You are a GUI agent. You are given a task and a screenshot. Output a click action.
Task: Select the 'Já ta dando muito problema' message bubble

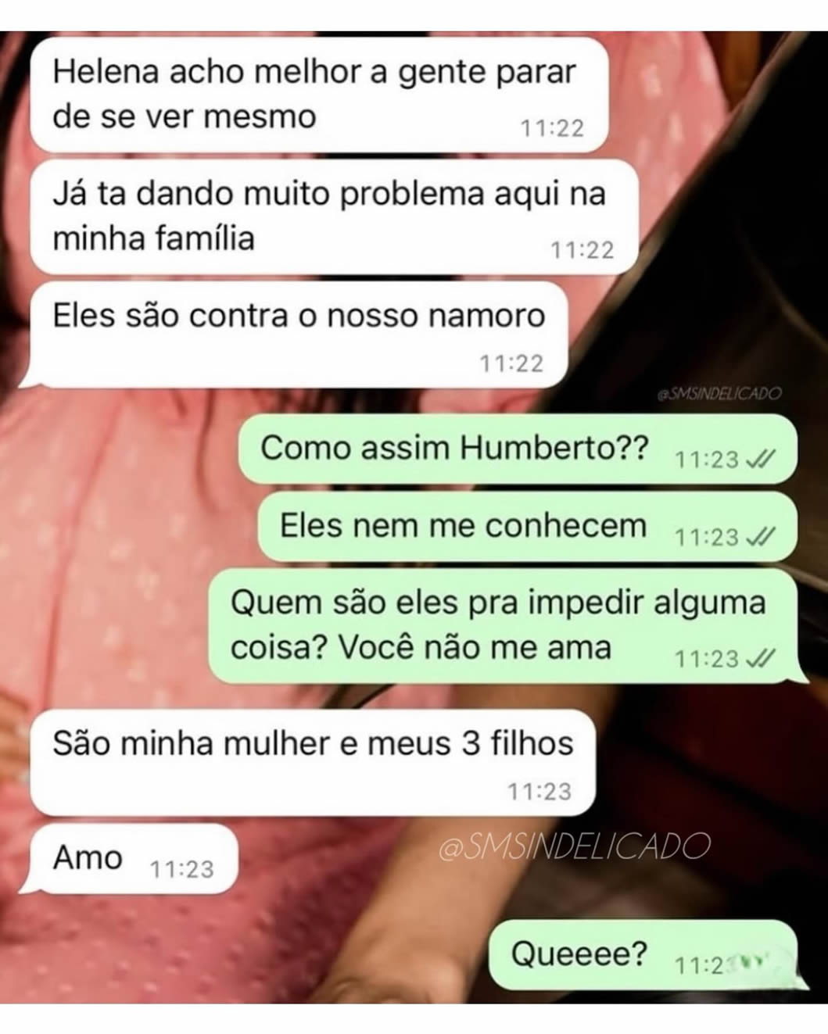(x=334, y=216)
